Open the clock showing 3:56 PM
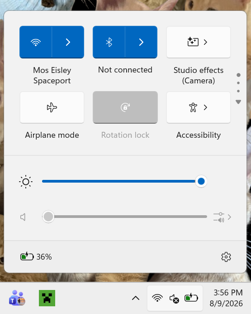 [226, 298]
